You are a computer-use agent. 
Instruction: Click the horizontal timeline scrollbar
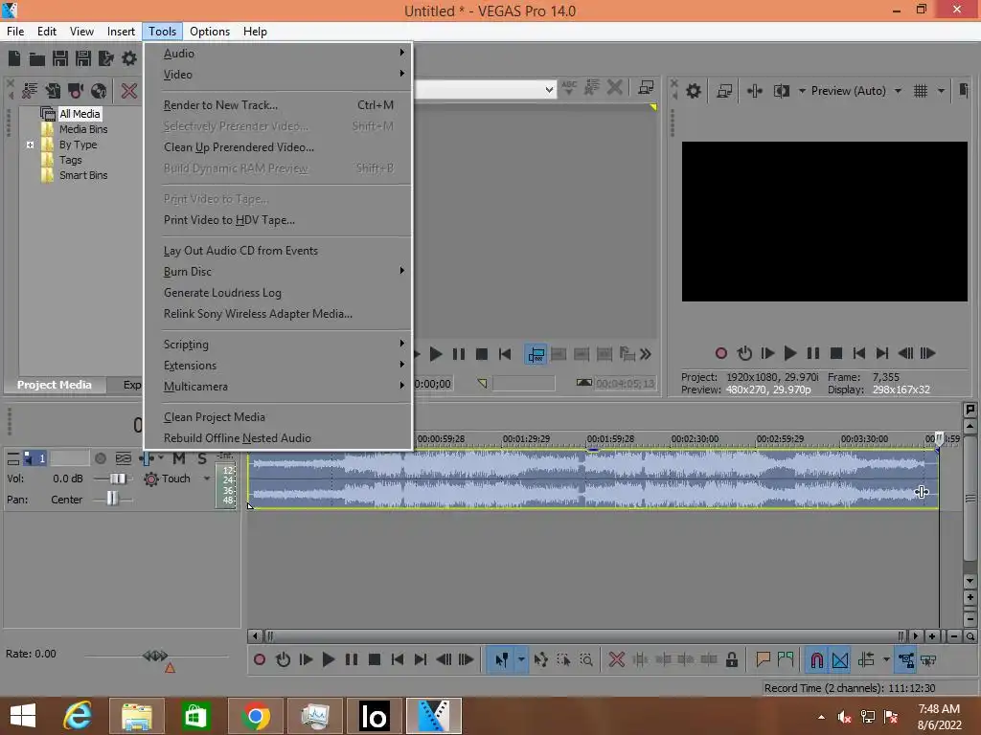click(583, 636)
